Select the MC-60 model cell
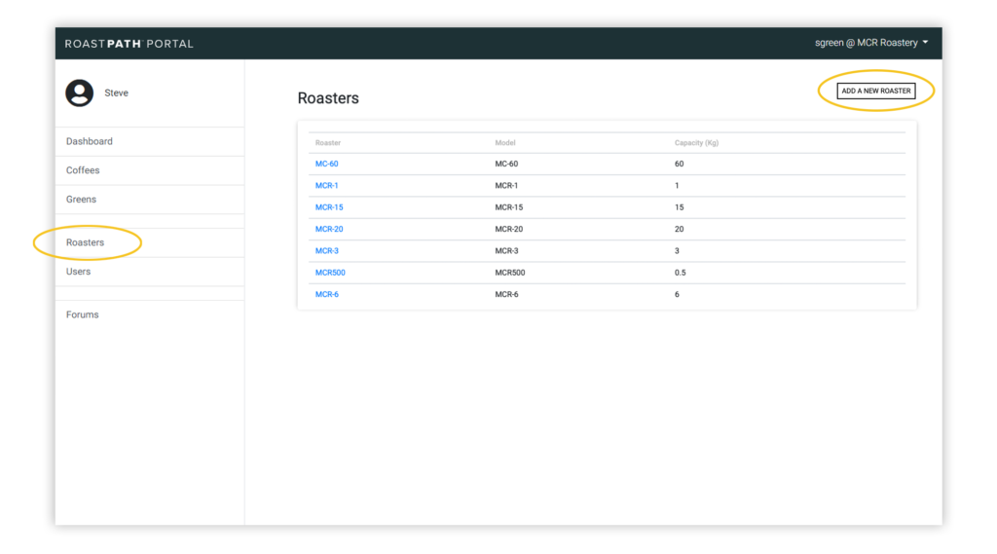 [506, 165]
